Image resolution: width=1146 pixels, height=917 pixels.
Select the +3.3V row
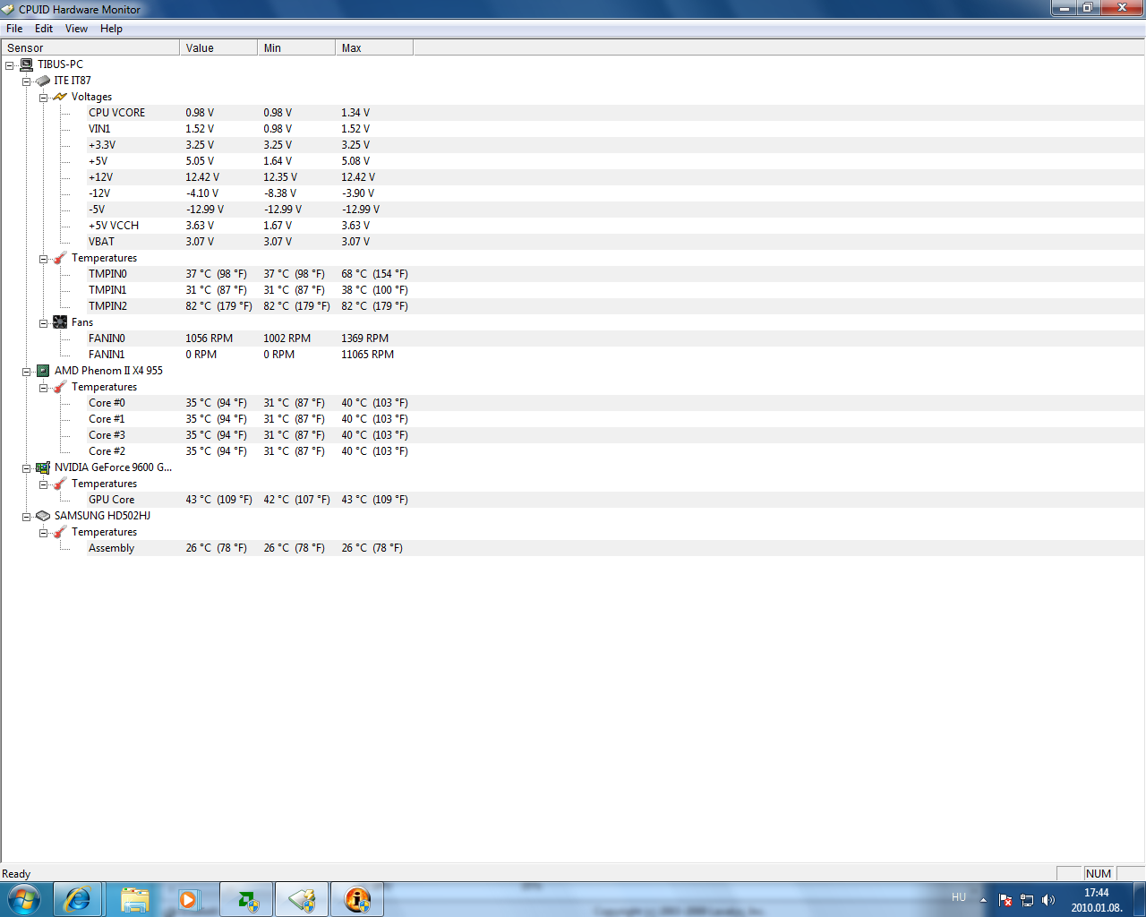click(615, 145)
